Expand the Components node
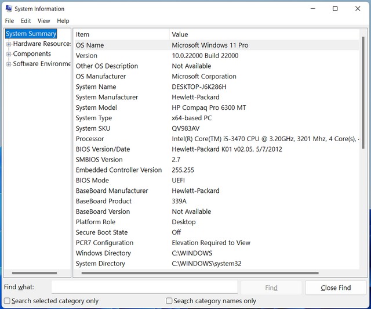 (9, 54)
